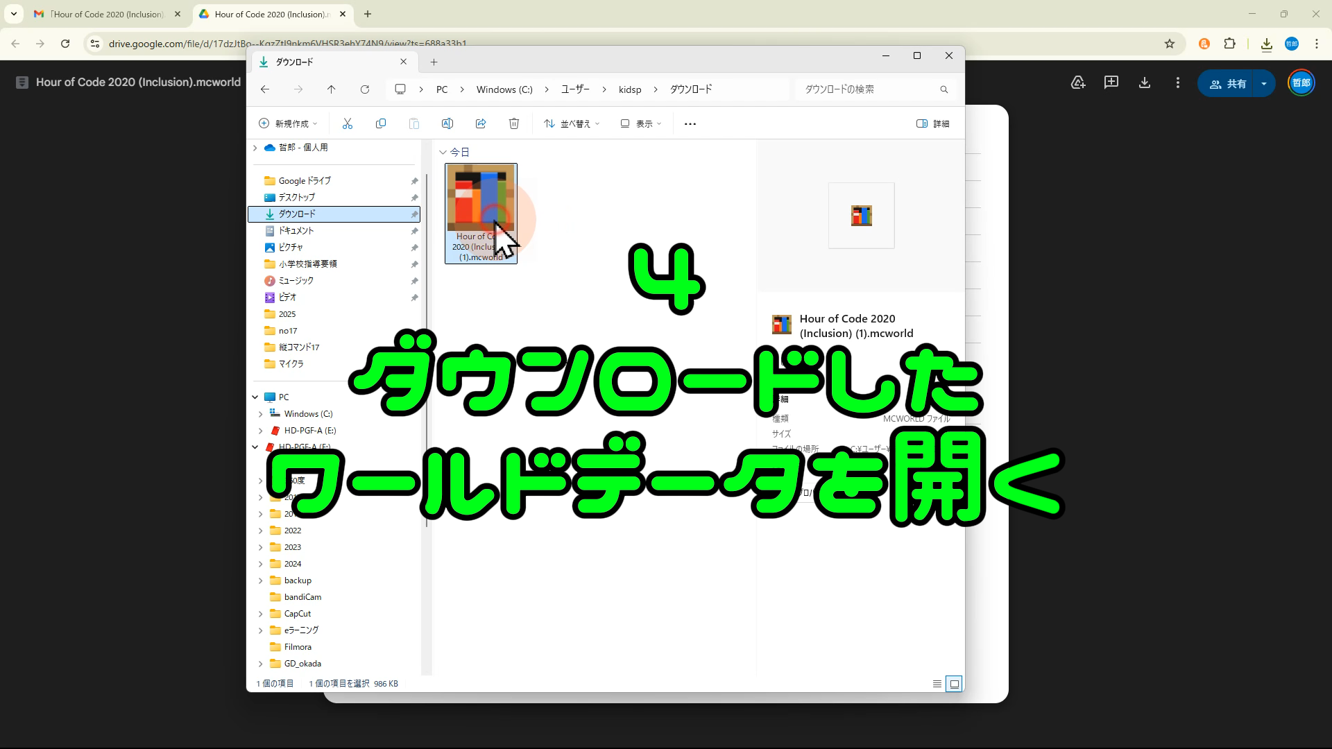Image resolution: width=1332 pixels, height=749 pixels.
Task: Select the ドキュメント folder in sidebar
Action: (x=296, y=231)
